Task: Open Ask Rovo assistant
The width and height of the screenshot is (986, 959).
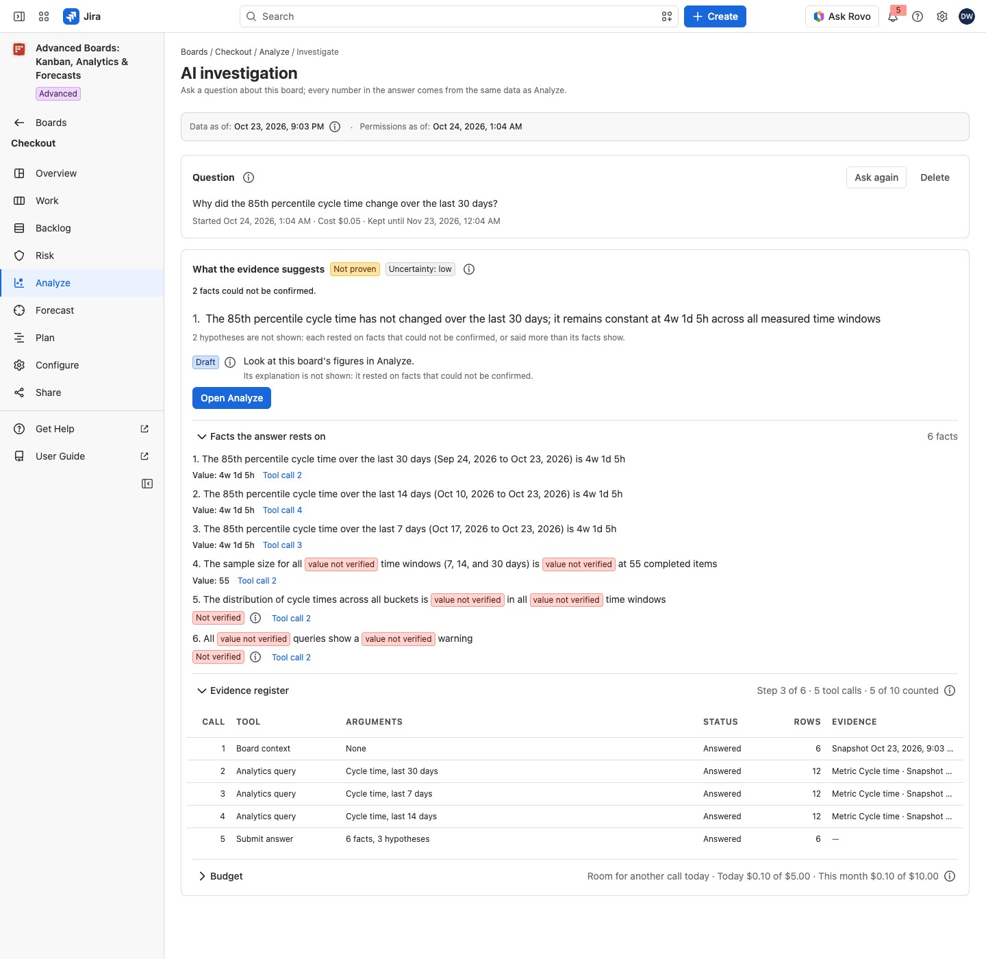Action: [x=842, y=16]
